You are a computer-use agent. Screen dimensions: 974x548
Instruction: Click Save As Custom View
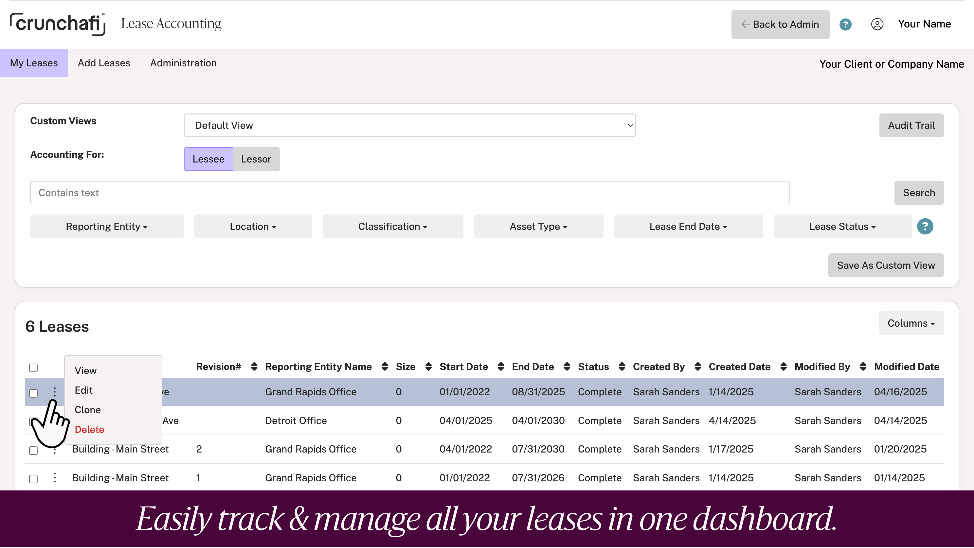click(886, 265)
